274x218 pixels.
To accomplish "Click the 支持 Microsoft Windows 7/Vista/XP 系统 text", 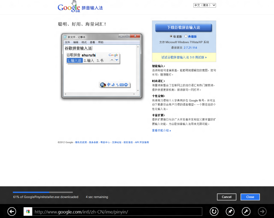I will pyautogui.click(x=184, y=42).
